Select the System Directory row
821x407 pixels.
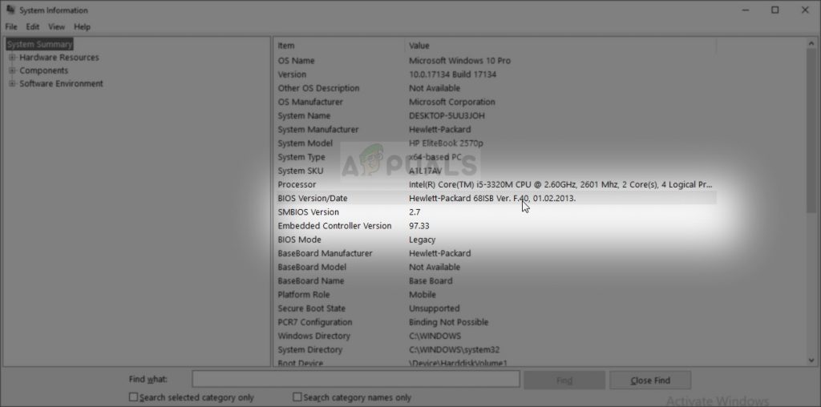495,349
